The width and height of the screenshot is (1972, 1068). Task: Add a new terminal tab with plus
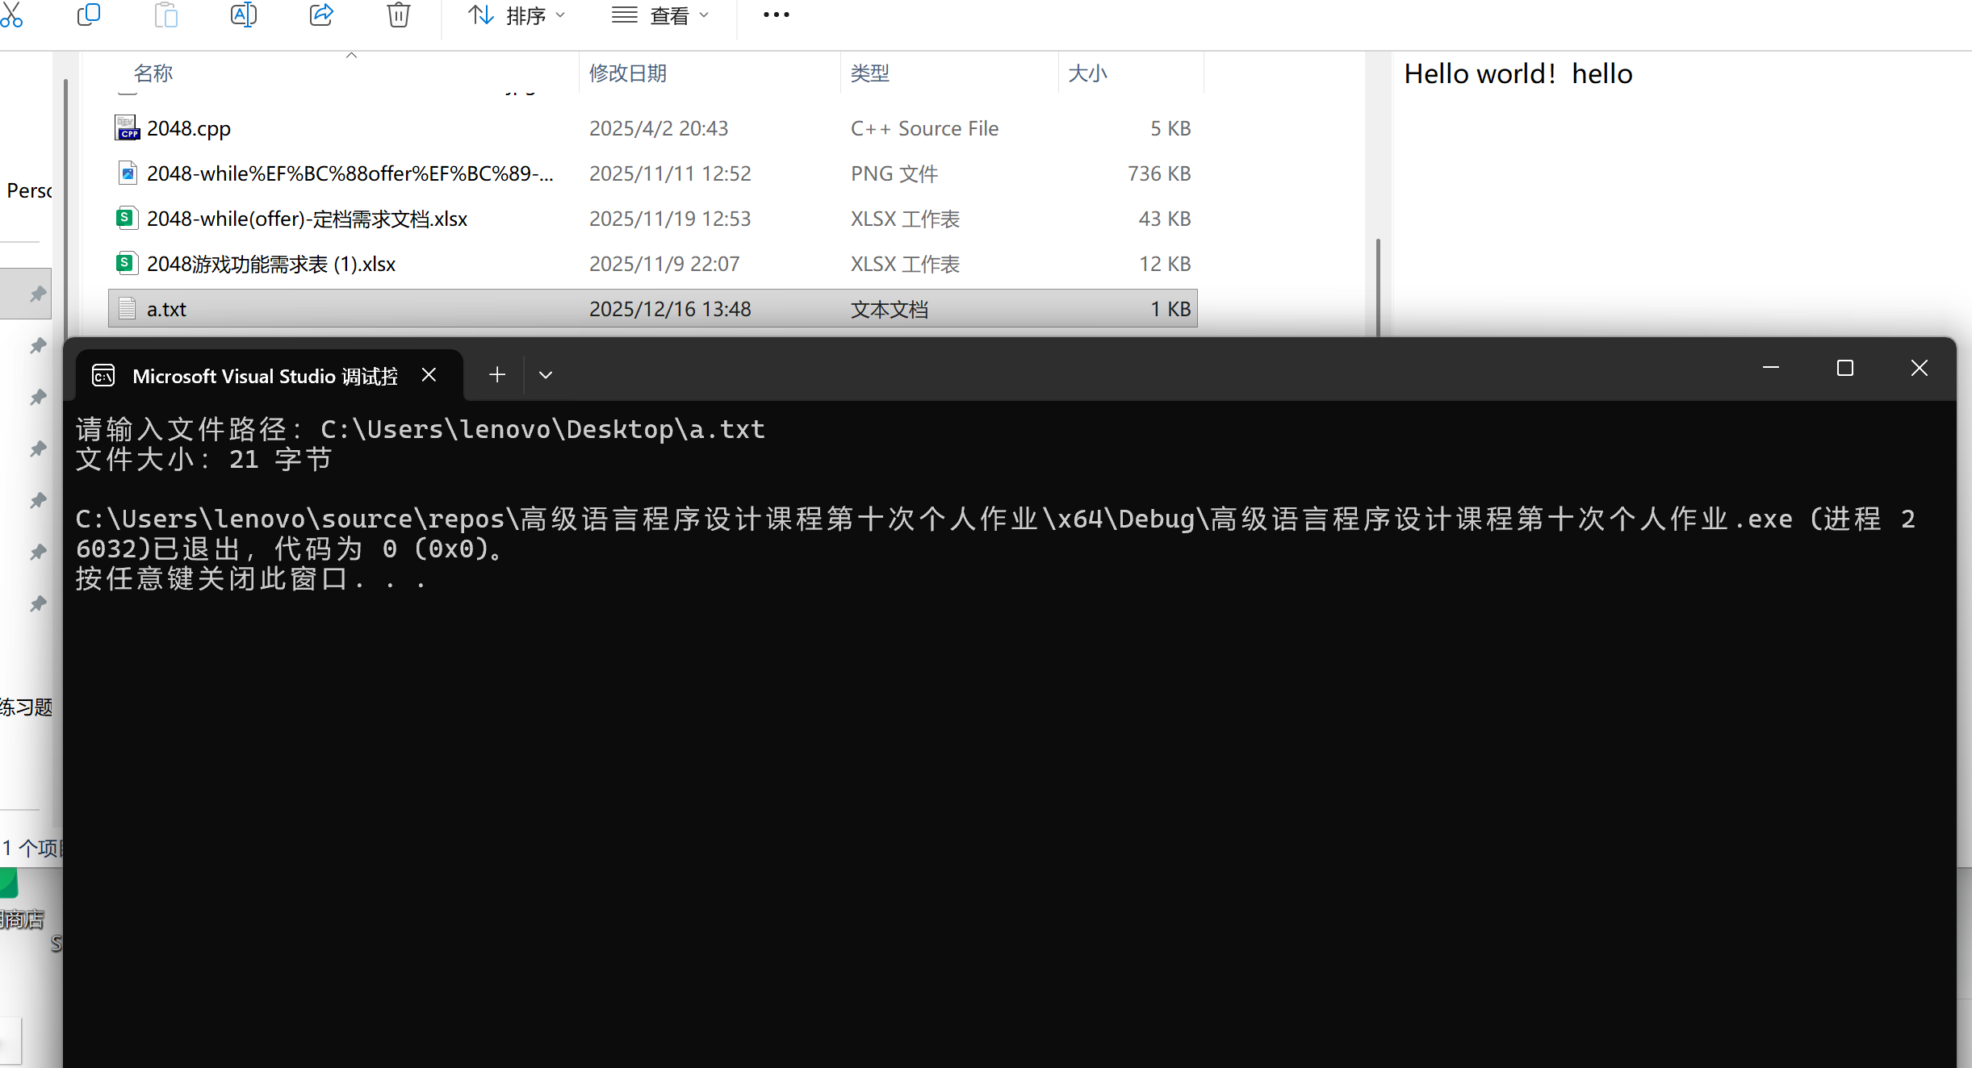pos(497,375)
